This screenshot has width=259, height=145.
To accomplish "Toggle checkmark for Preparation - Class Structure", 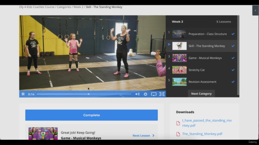I will coord(233,34).
